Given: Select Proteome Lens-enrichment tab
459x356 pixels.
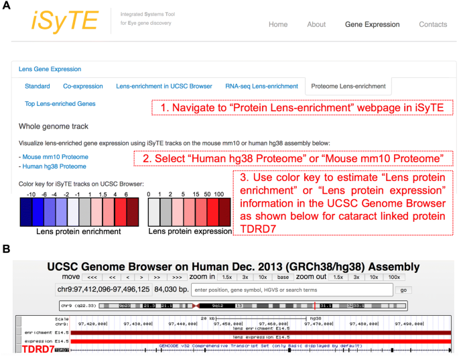Looking at the screenshot, I should (x=348, y=86).
